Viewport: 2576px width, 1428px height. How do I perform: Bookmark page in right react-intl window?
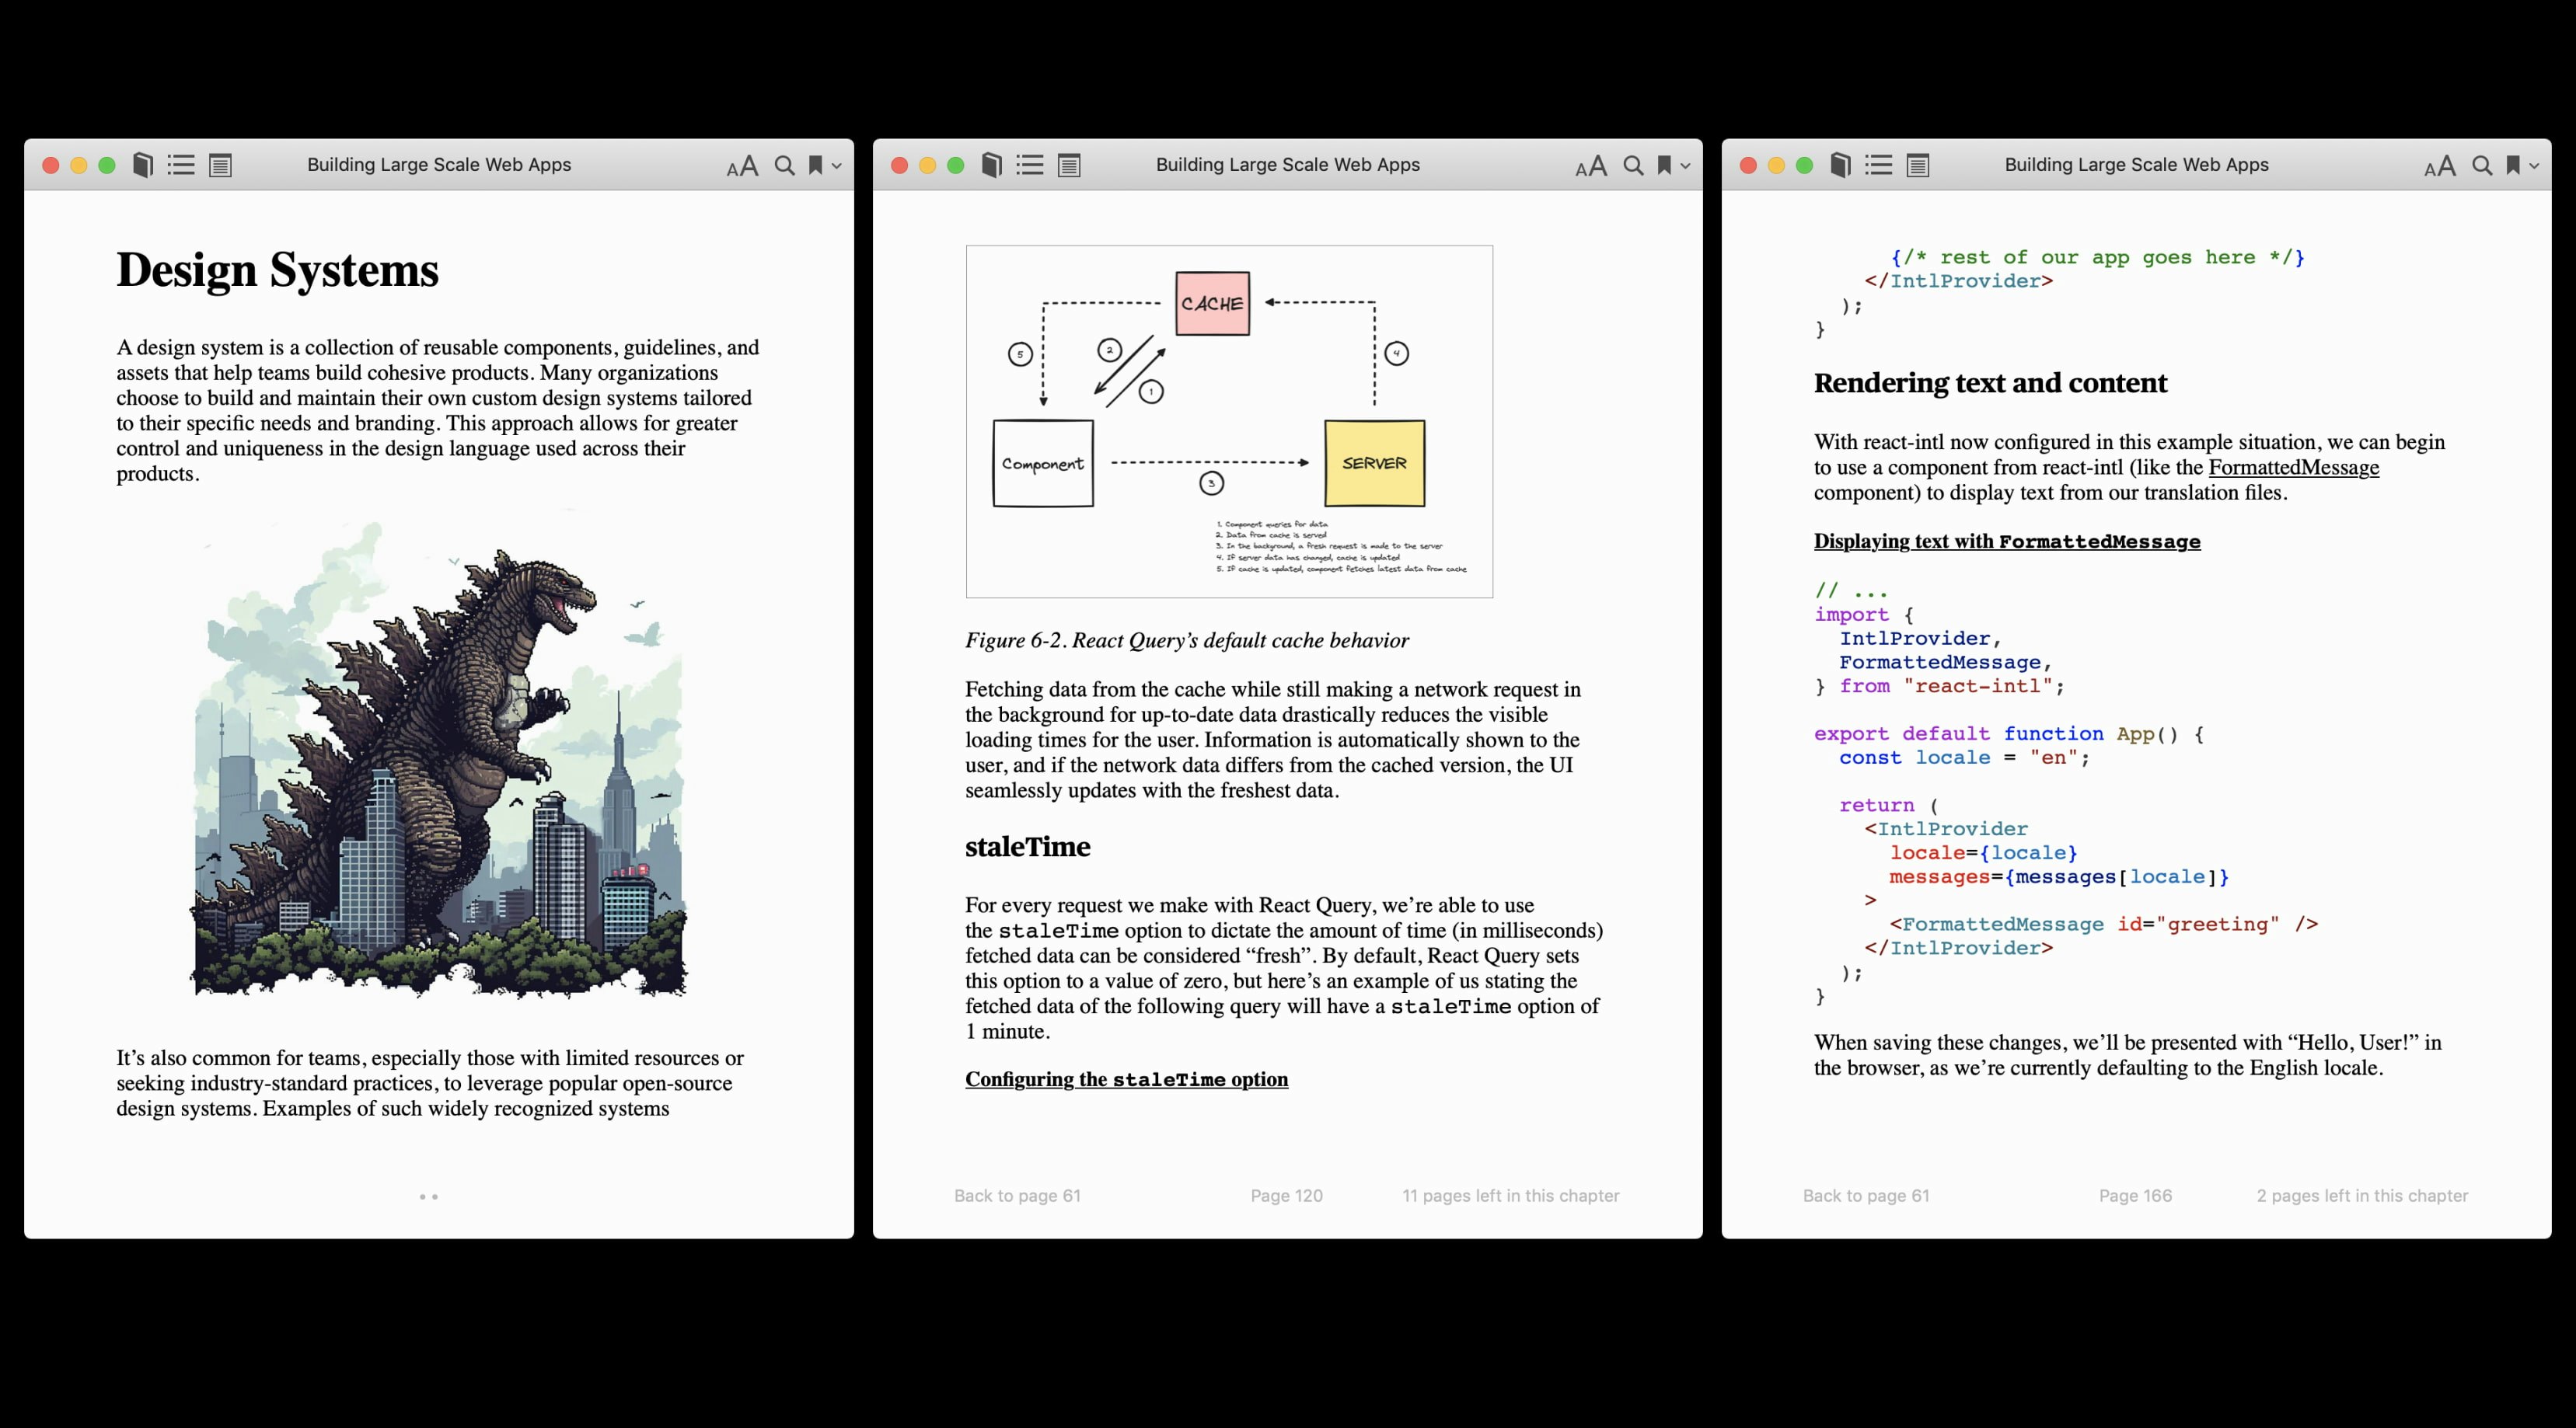click(2514, 165)
